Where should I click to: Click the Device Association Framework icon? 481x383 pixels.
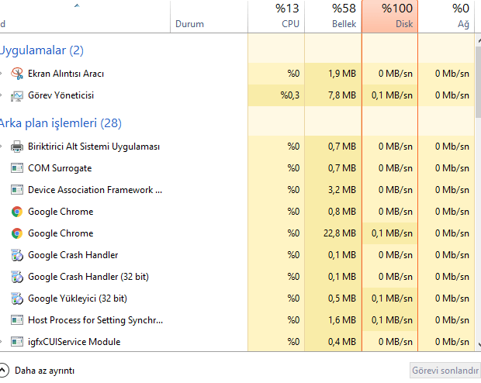pos(17,190)
